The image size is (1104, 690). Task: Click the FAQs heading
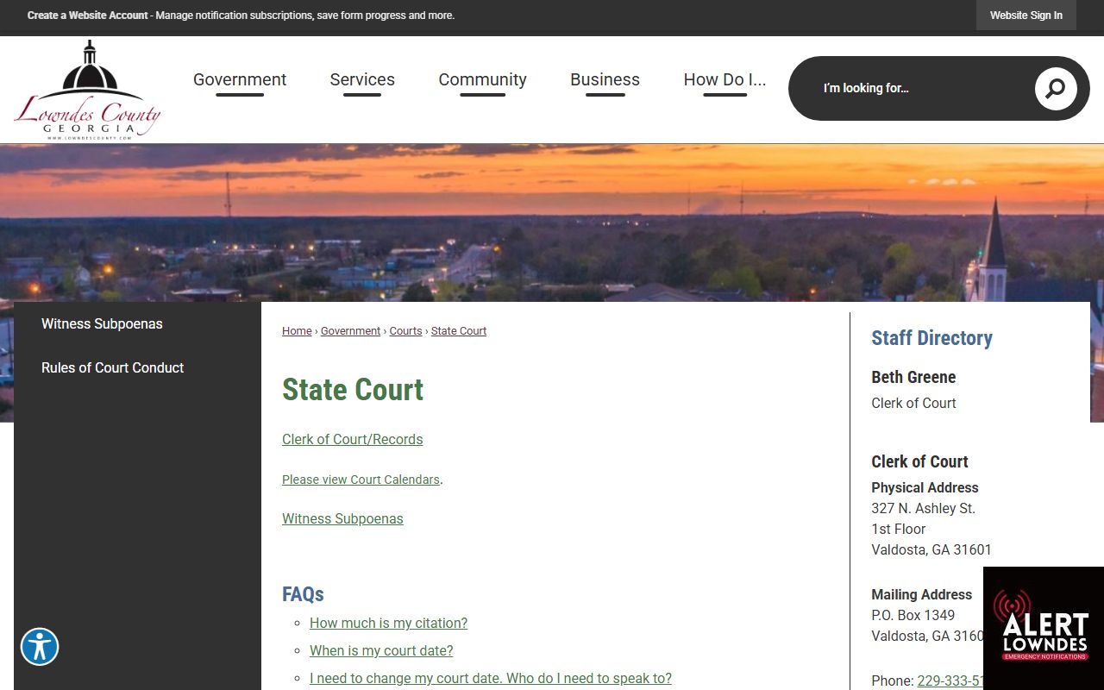pyautogui.click(x=303, y=594)
